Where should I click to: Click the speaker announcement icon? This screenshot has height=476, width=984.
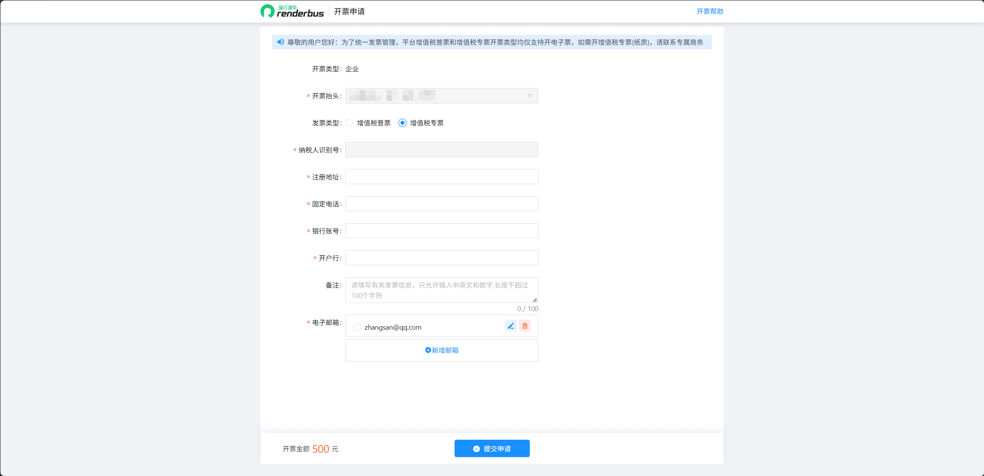point(281,42)
